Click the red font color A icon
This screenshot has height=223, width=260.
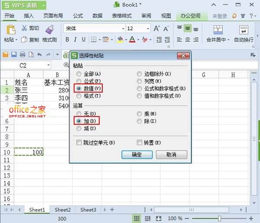coord(132,40)
